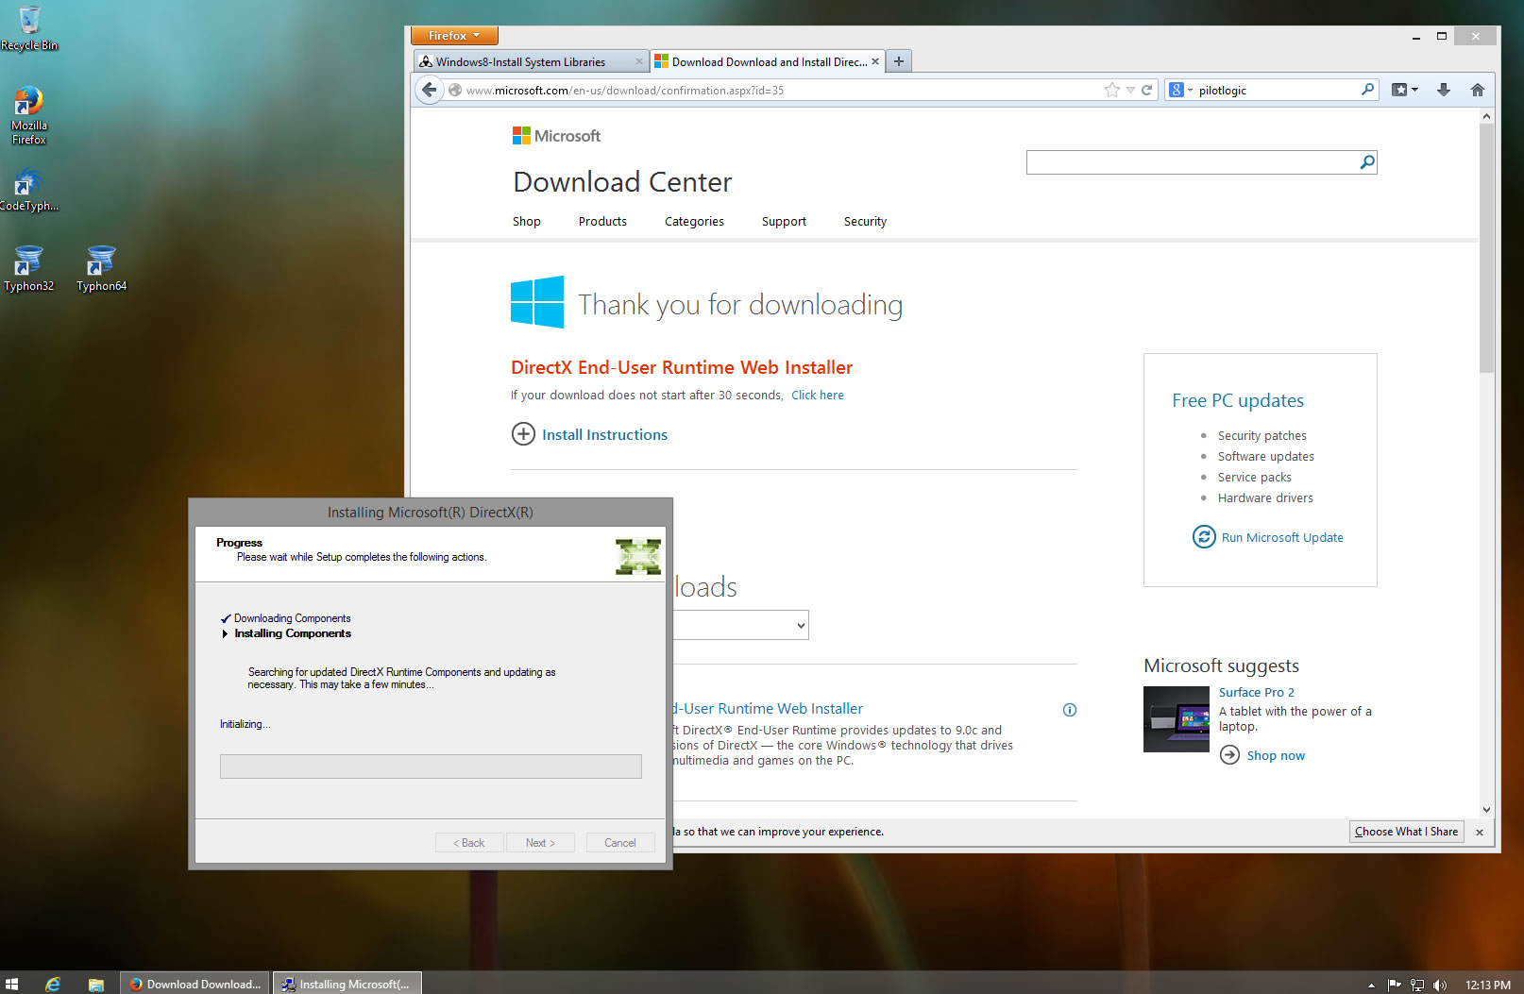
Task: Launch Mozilla Firefox desktop shortcut
Action: point(29,115)
